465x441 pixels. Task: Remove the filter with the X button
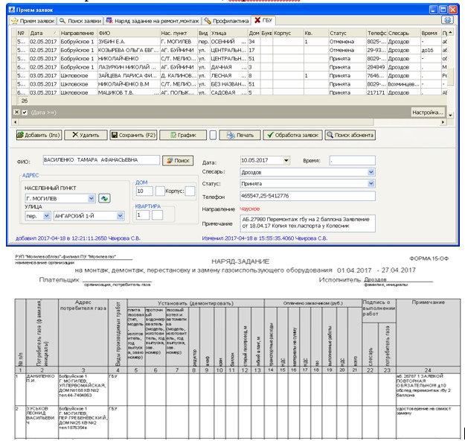tap(17, 112)
